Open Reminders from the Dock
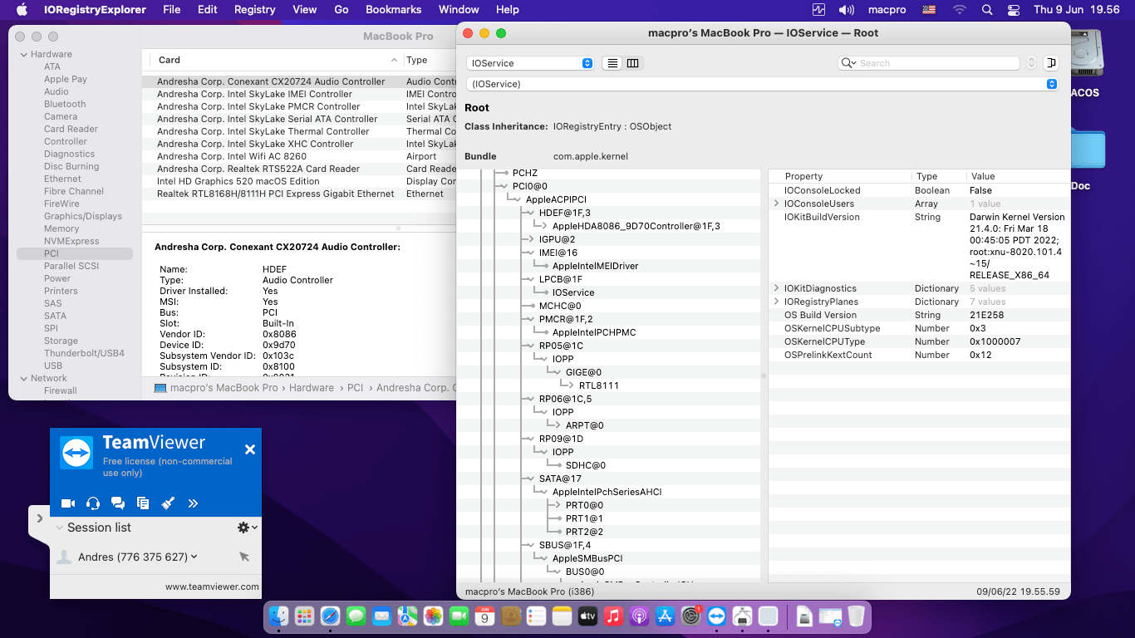 [537, 616]
